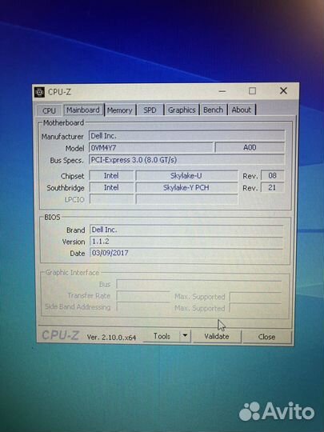Select the Model value 0VM4Y7
This screenshot has width=324, height=432.
point(150,148)
